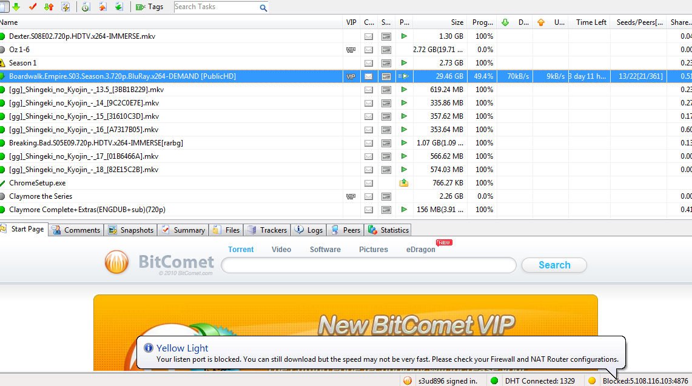Image resolution: width=692 pixels, height=386 pixels.
Task: Select the Pictures search category
Action: pyautogui.click(x=374, y=249)
